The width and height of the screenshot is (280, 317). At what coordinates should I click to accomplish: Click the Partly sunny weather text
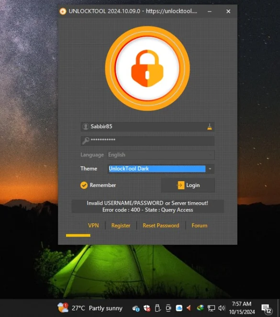pyautogui.click(x=106, y=308)
